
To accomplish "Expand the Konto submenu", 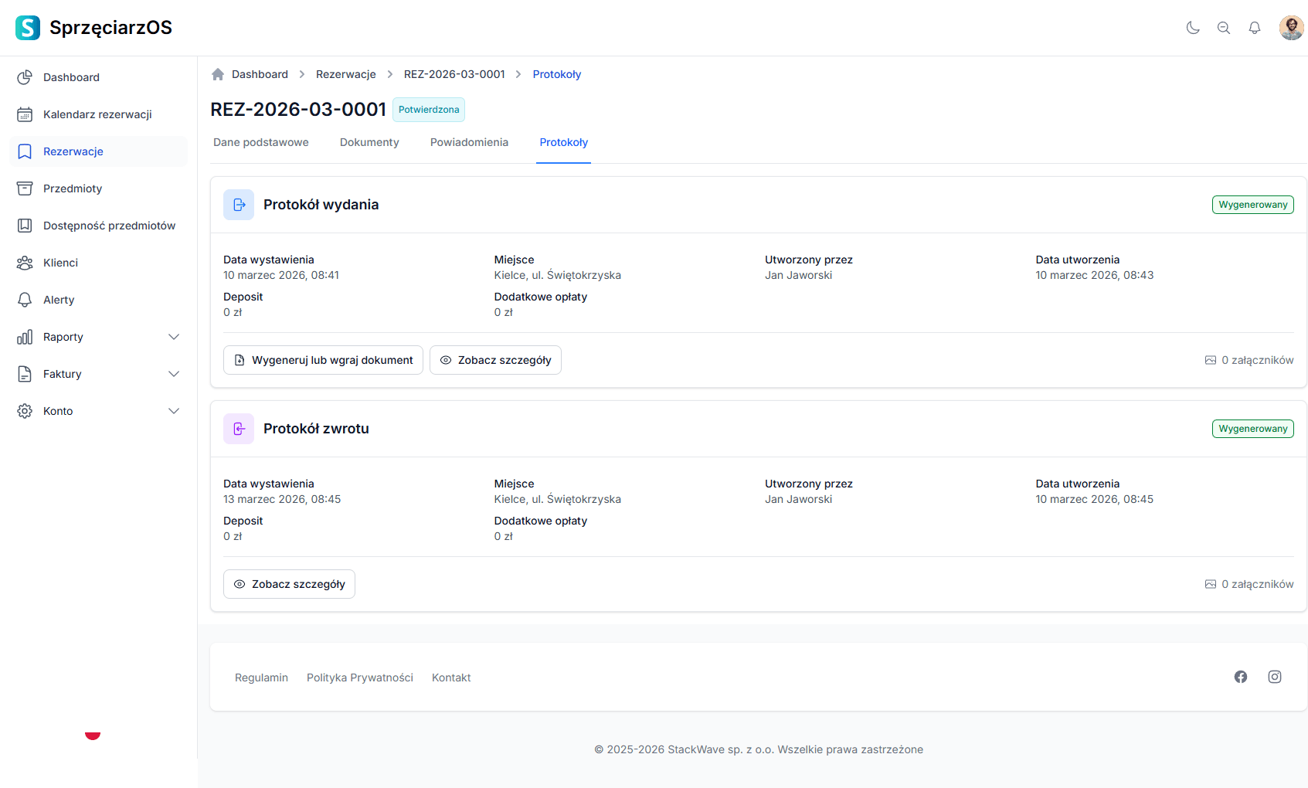I will click(x=98, y=411).
